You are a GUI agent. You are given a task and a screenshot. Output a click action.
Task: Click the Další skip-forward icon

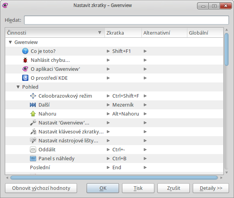33,105
